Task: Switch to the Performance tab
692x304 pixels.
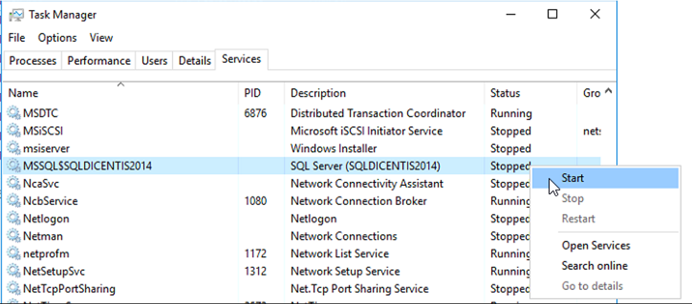Action: (x=99, y=61)
